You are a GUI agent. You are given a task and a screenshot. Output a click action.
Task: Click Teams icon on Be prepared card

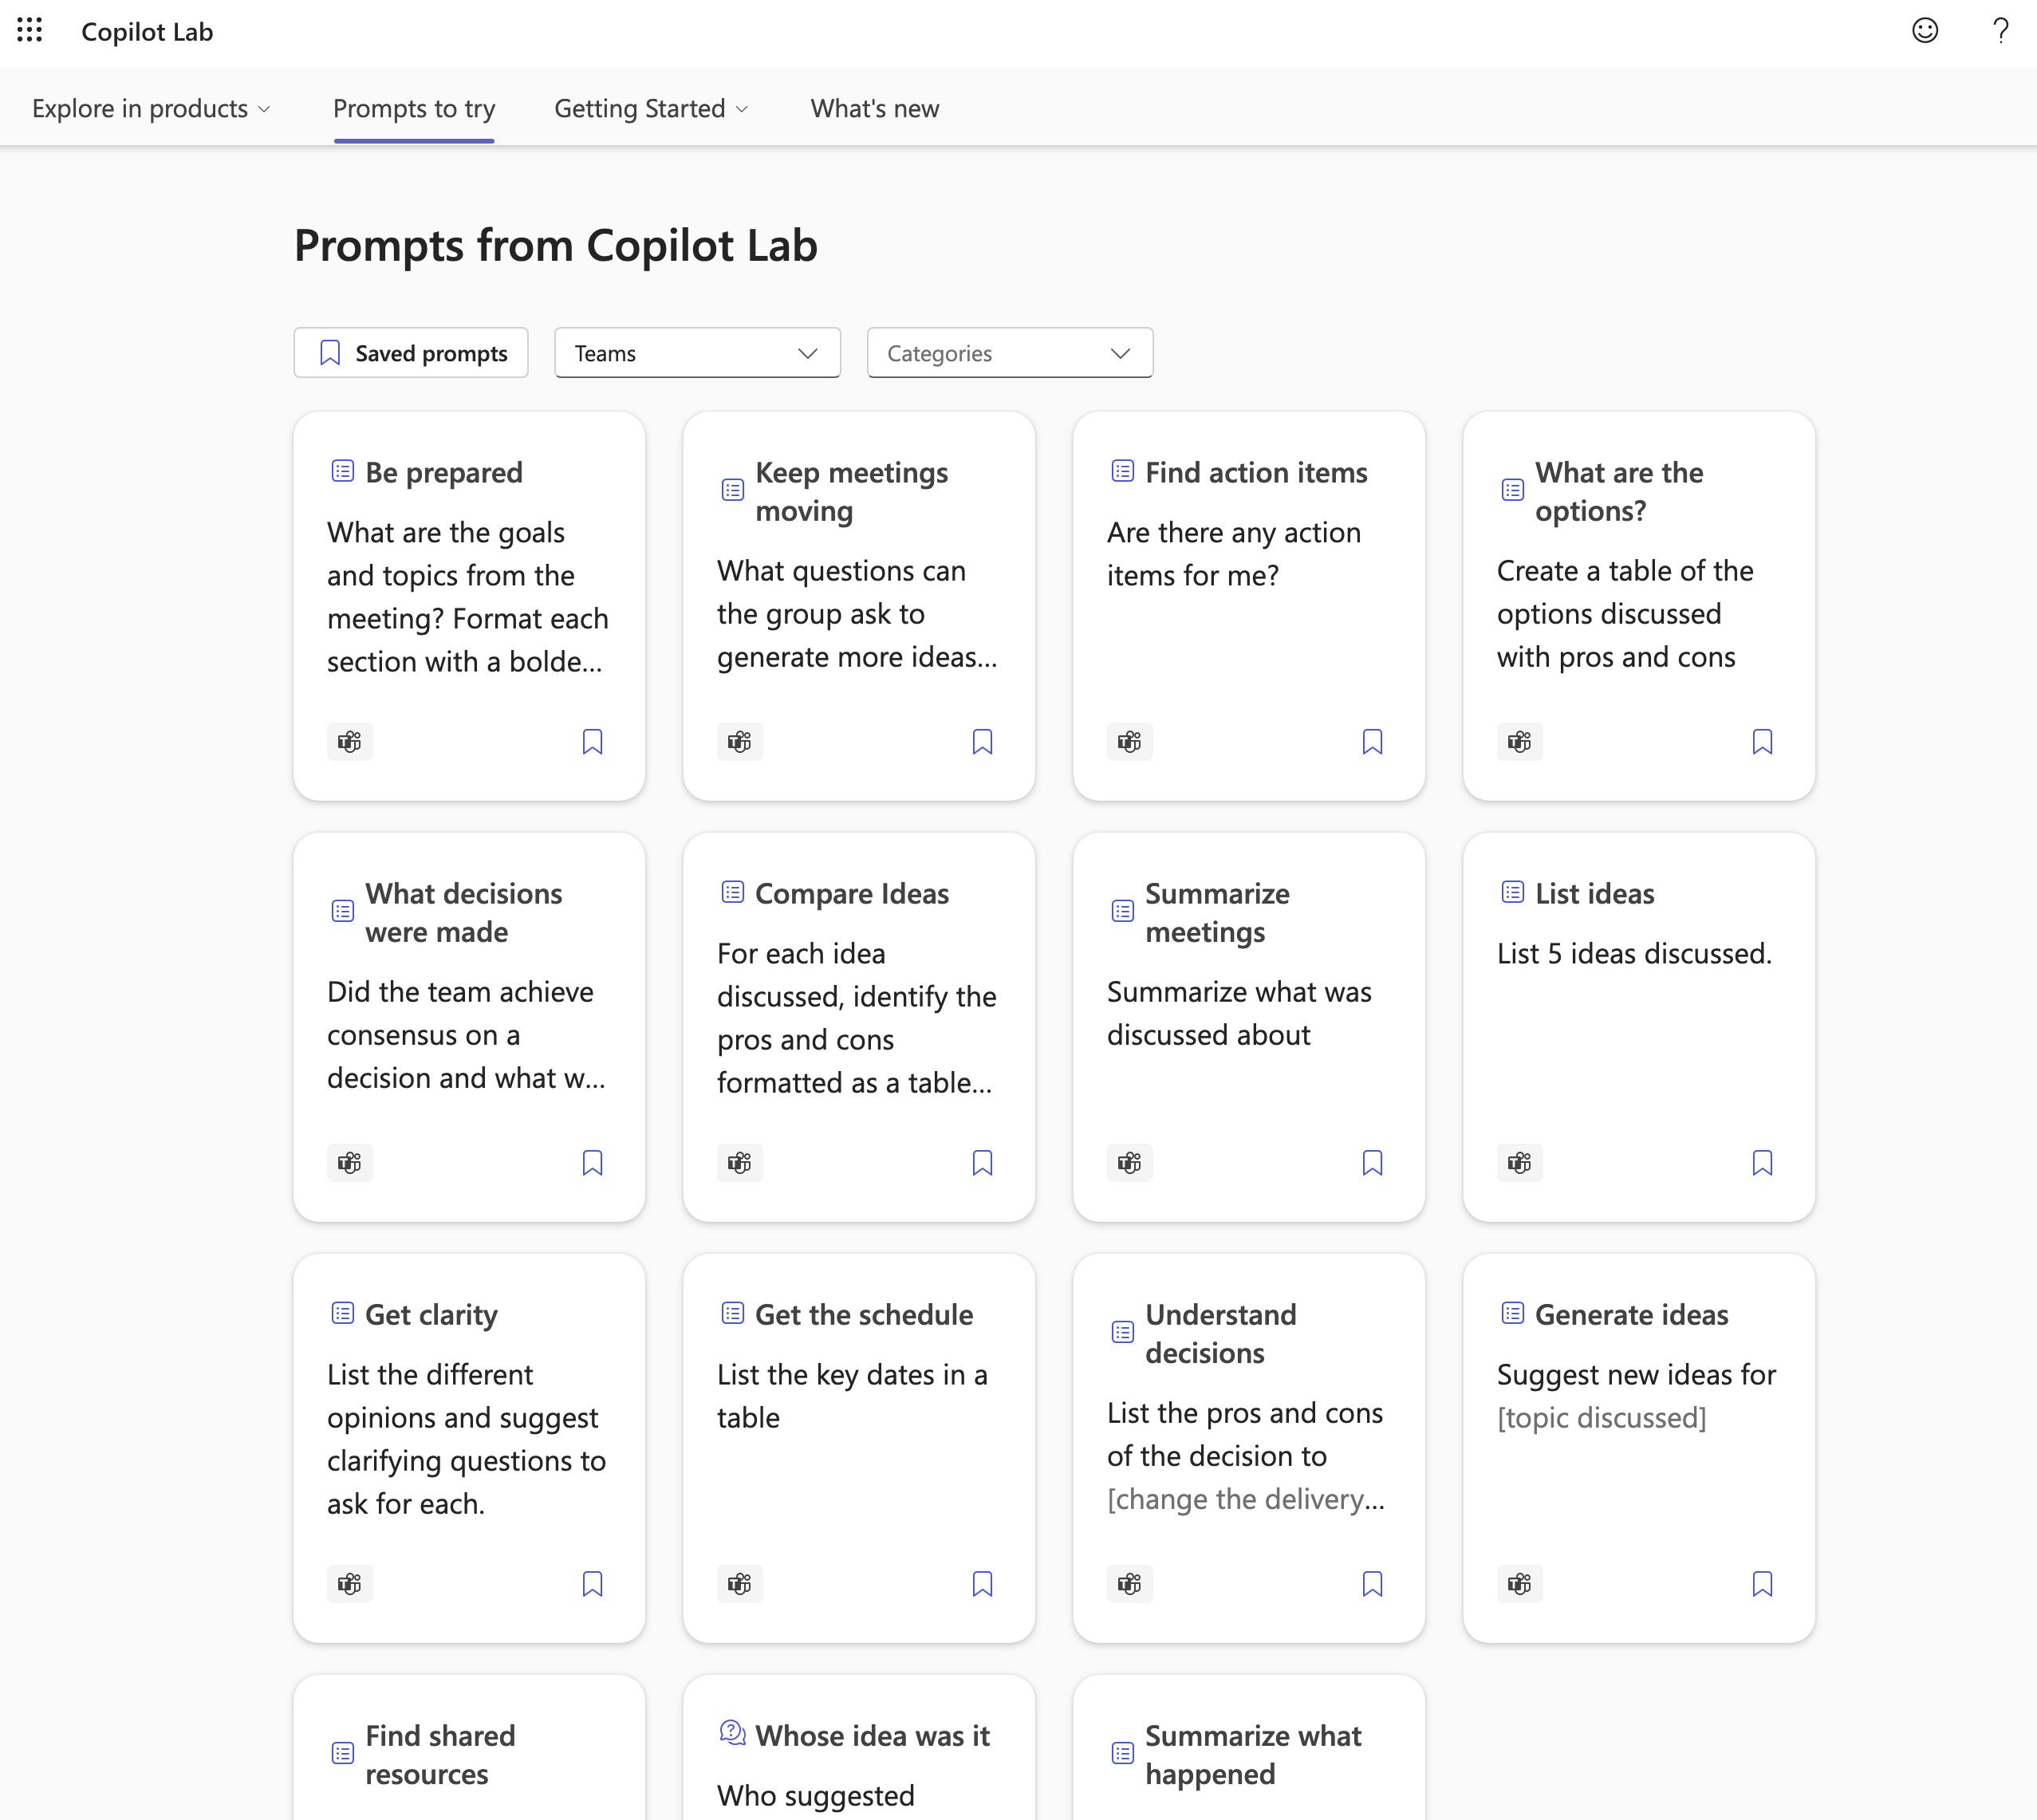[x=349, y=742]
